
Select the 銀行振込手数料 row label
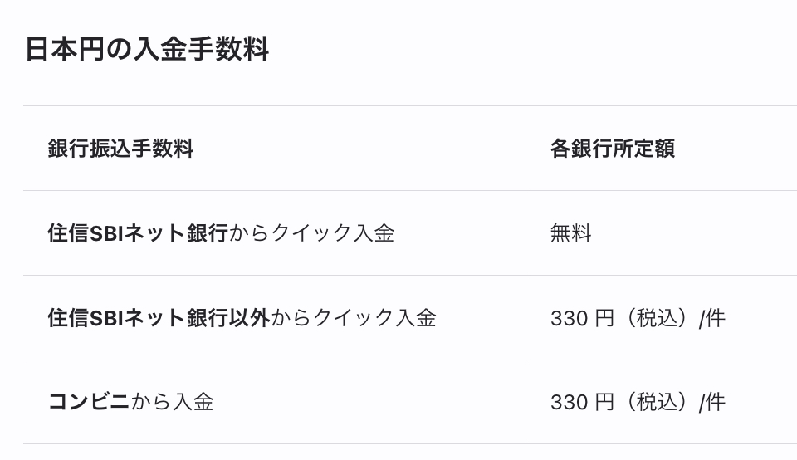tap(120, 149)
